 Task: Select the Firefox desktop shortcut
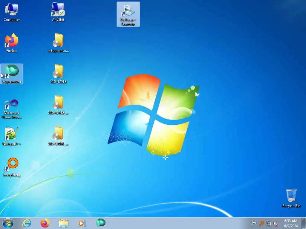click(x=12, y=43)
